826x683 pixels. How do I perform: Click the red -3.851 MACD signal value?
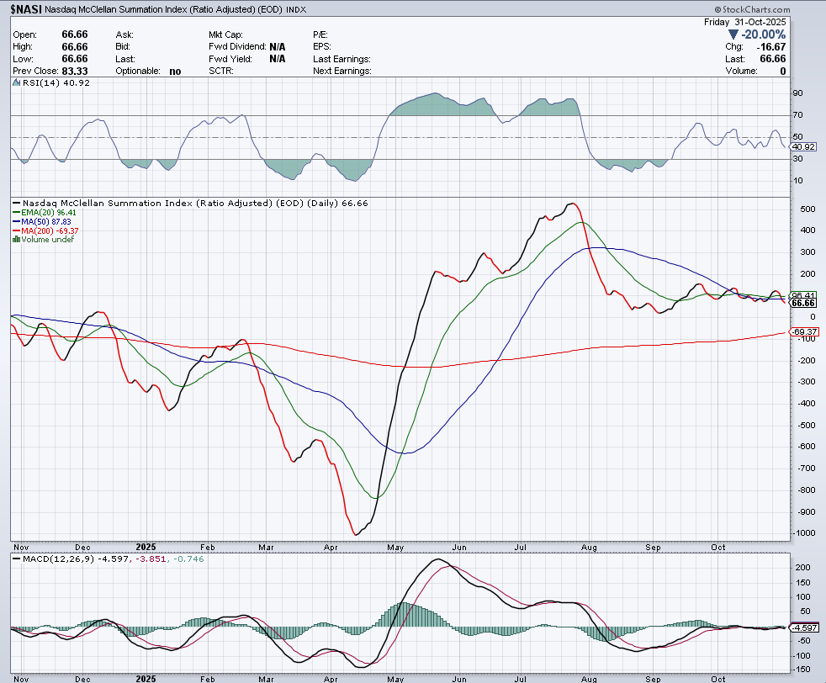click(x=150, y=559)
